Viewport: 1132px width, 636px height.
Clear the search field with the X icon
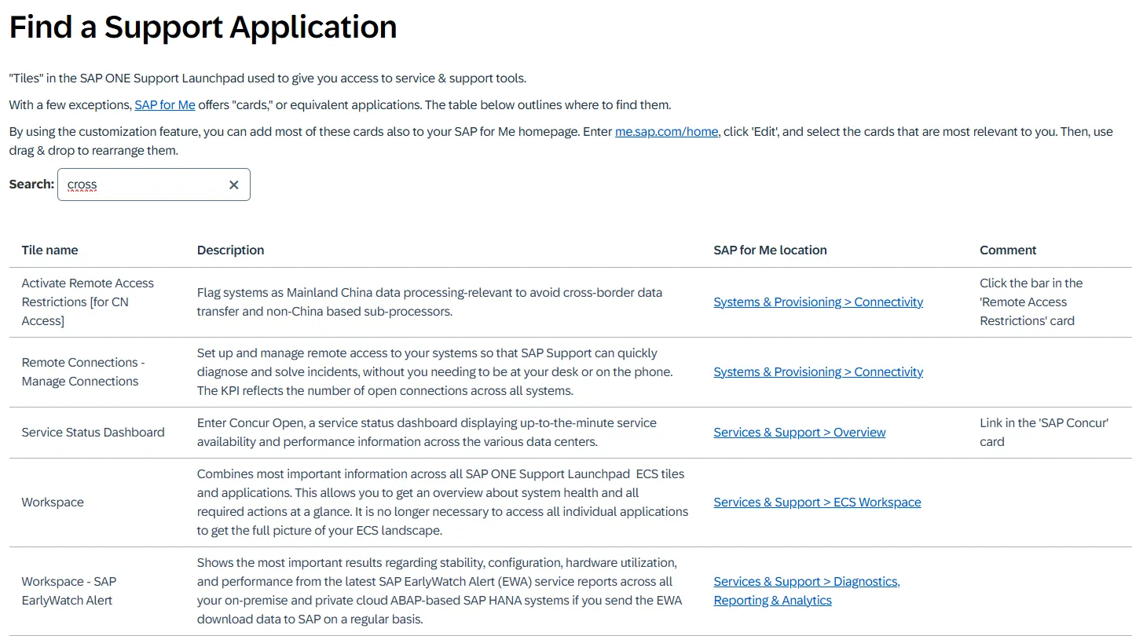pyautogui.click(x=233, y=185)
